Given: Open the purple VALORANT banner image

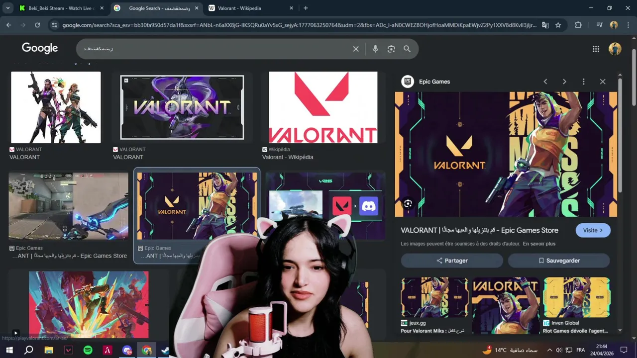Looking at the screenshot, I should pos(182,107).
